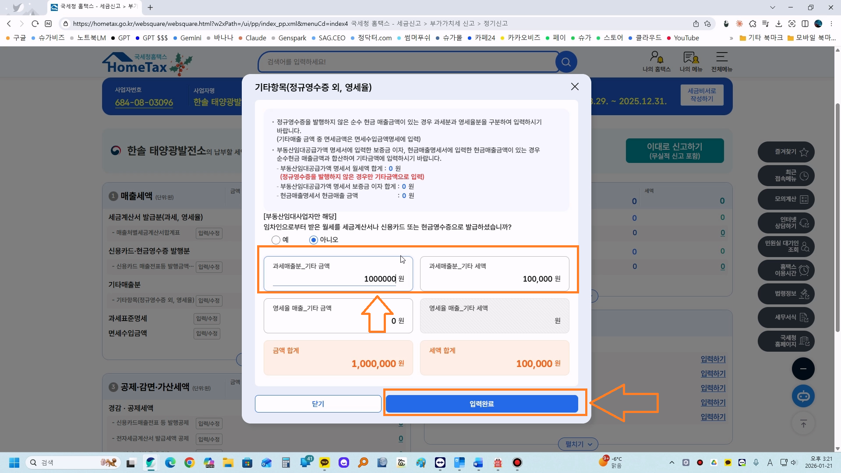Click the scroll-to-top arrow button
The height and width of the screenshot is (473, 841).
coord(803,424)
